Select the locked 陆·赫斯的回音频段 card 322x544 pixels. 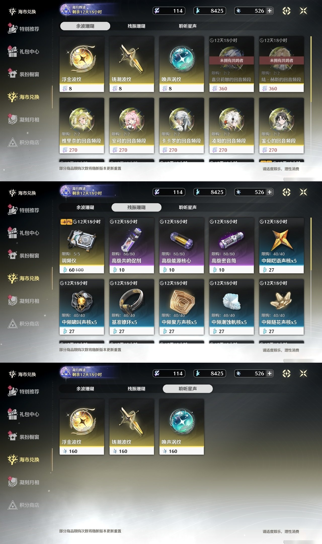tap(281, 64)
